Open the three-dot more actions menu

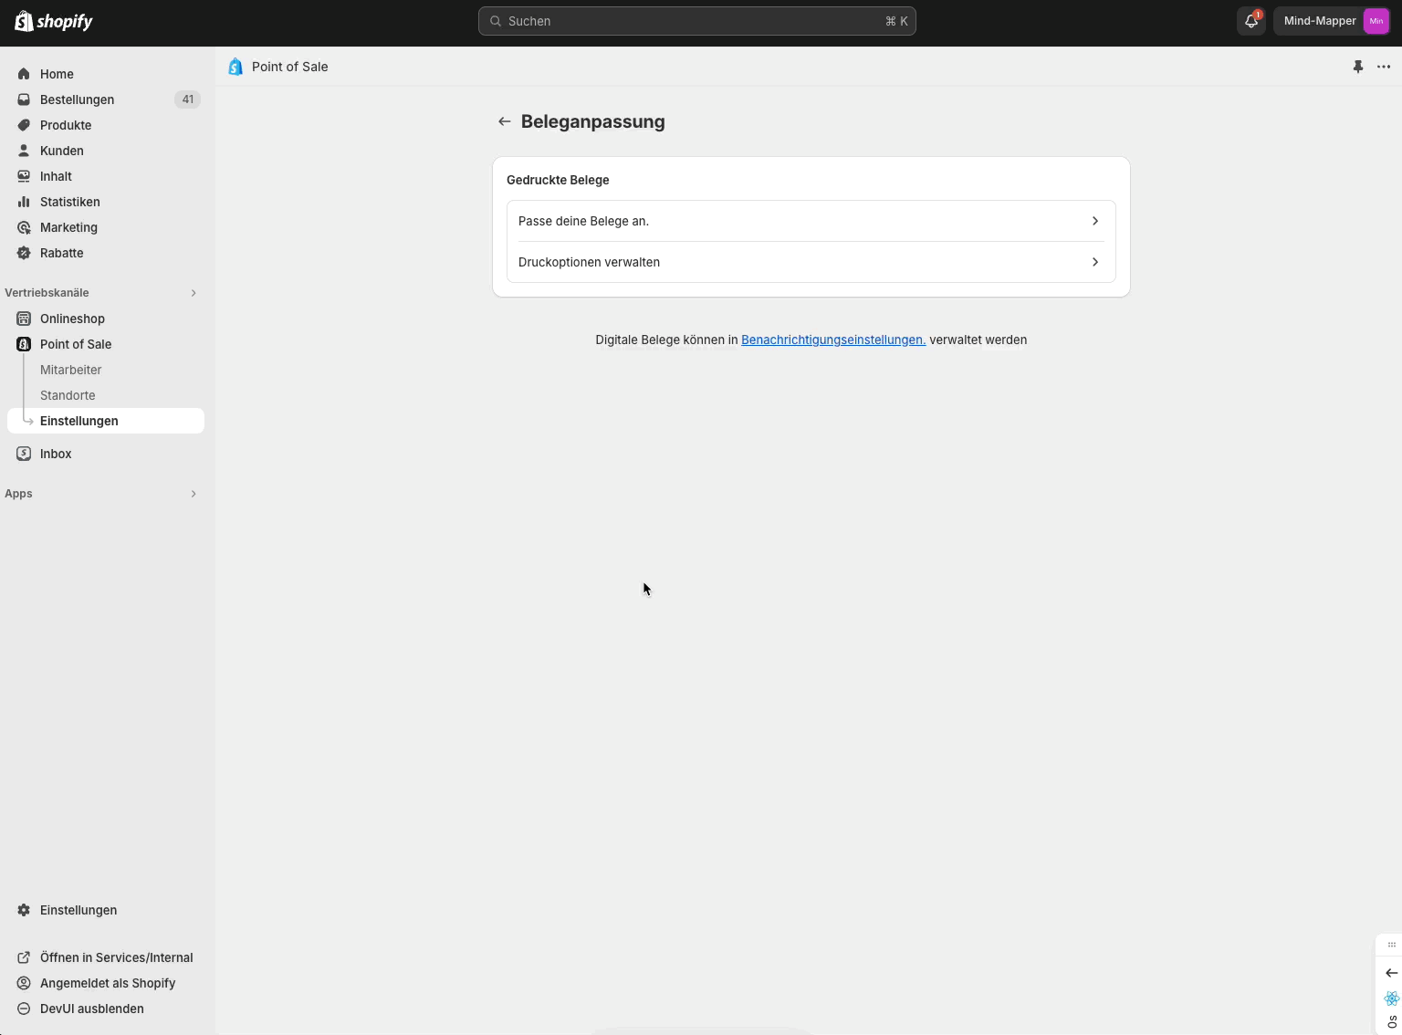(x=1384, y=67)
